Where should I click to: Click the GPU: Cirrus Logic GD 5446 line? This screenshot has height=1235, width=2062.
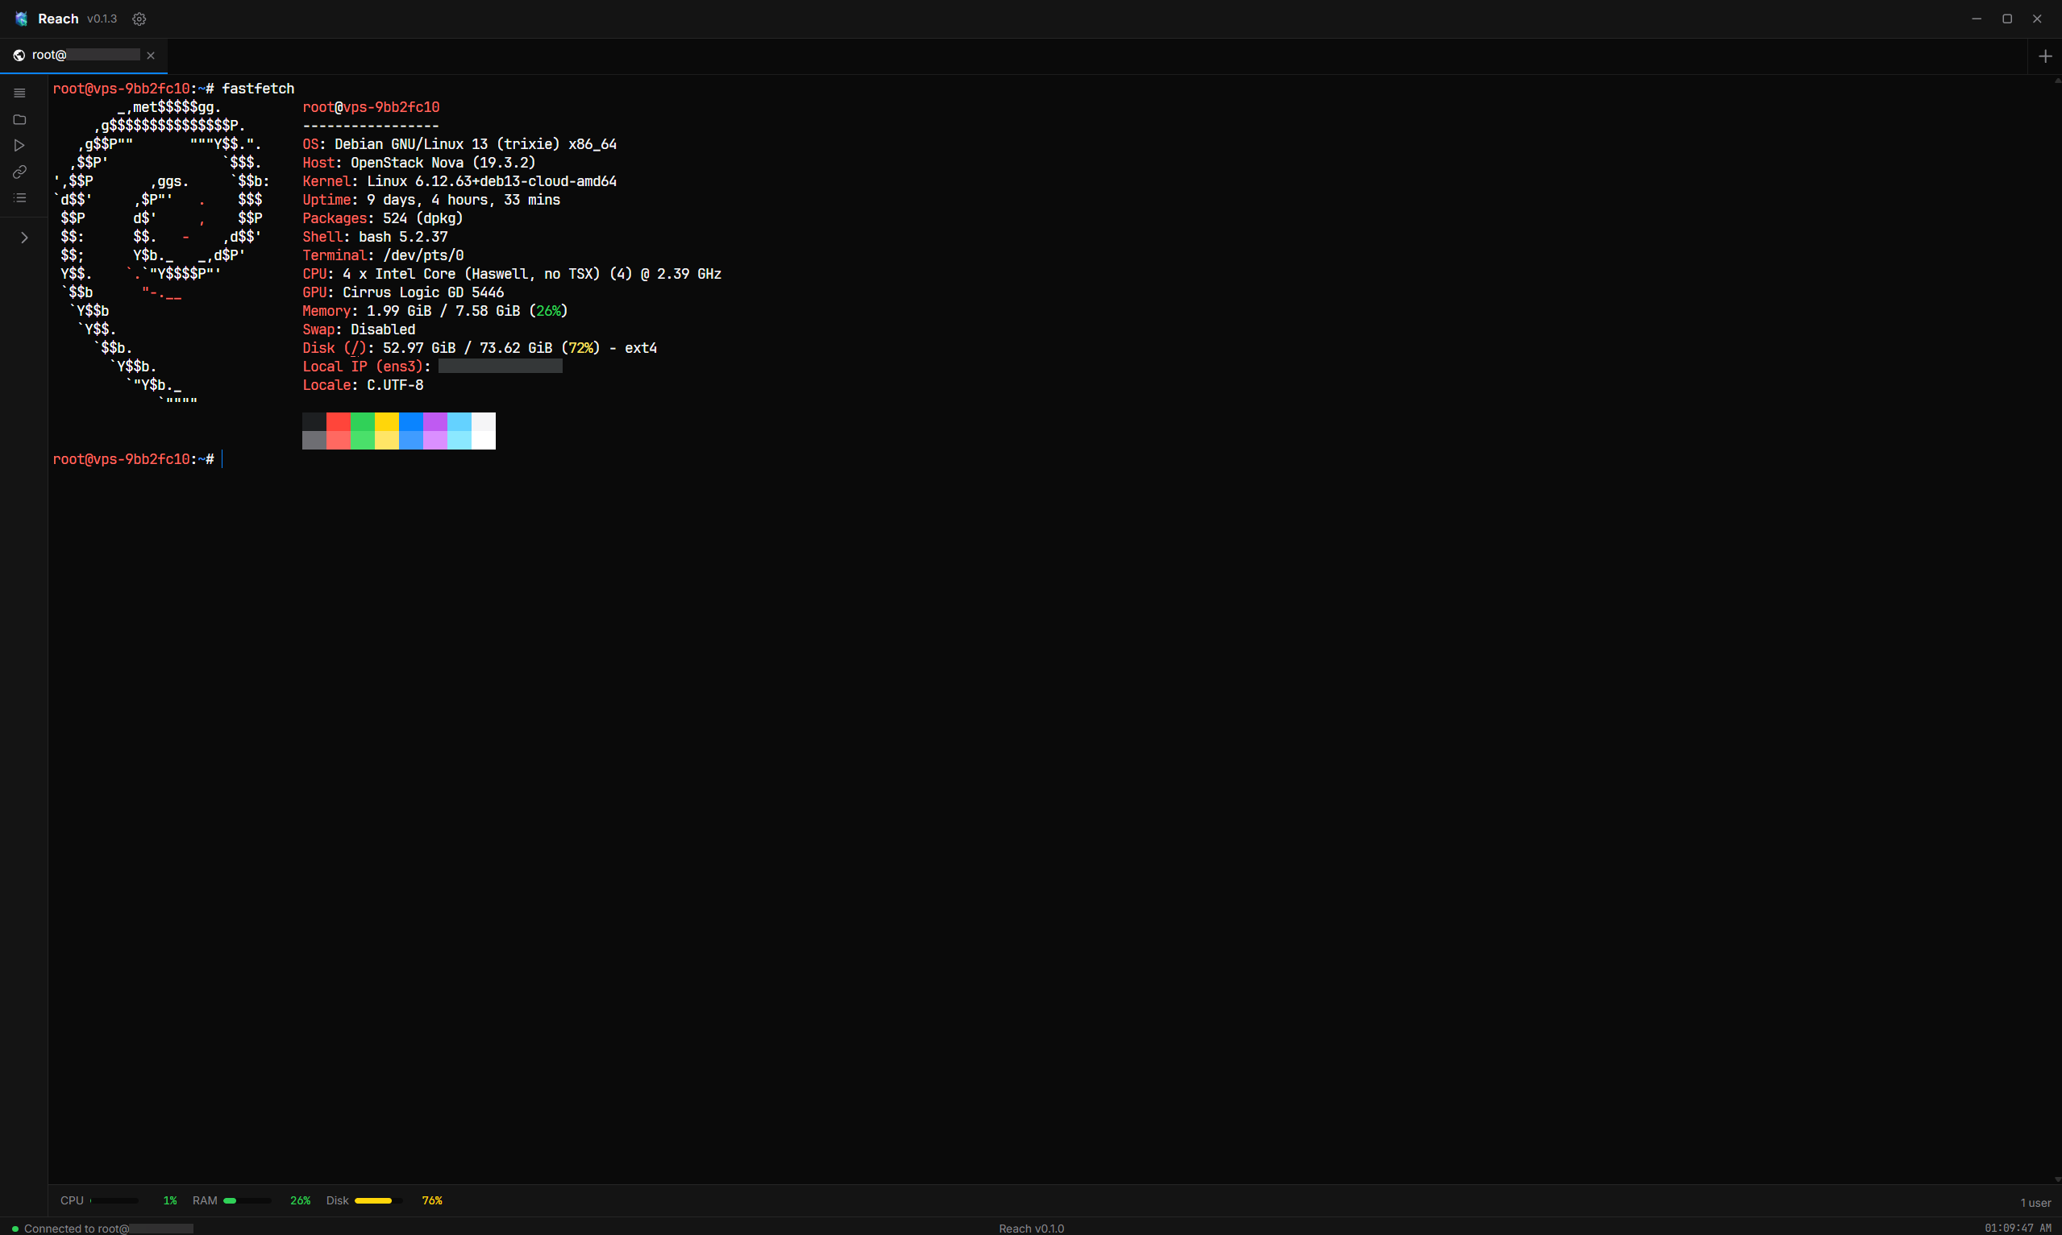click(403, 292)
